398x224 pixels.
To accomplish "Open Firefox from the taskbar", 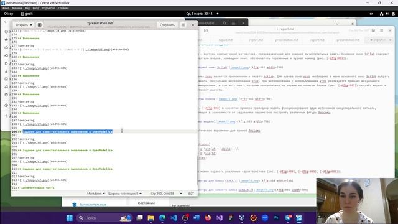I will coord(208,218).
